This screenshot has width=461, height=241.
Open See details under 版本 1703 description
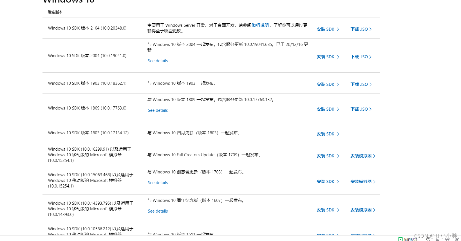[158, 183]
